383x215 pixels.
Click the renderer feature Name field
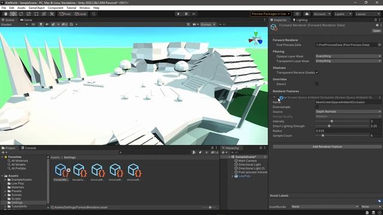point(348,102)
